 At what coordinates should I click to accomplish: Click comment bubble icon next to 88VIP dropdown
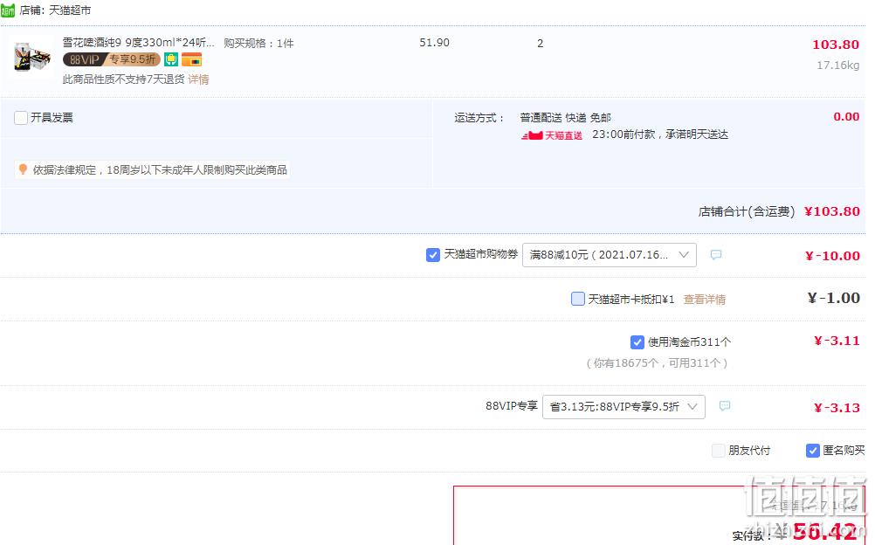(724, 406)
